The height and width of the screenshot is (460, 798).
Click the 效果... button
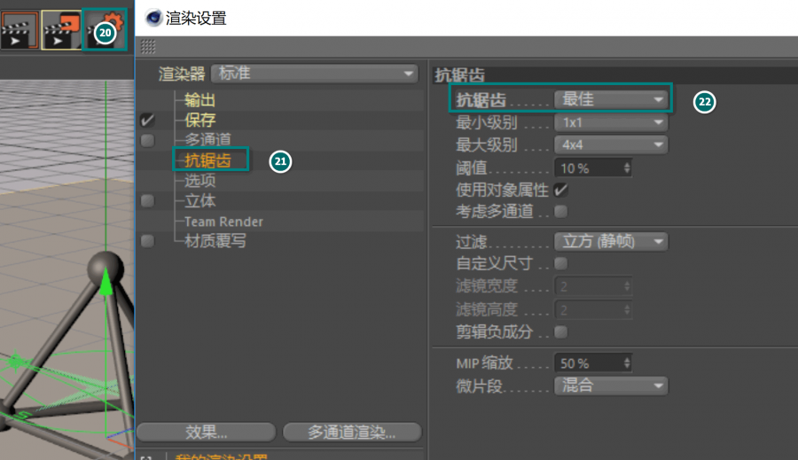[x=206, y=433]
